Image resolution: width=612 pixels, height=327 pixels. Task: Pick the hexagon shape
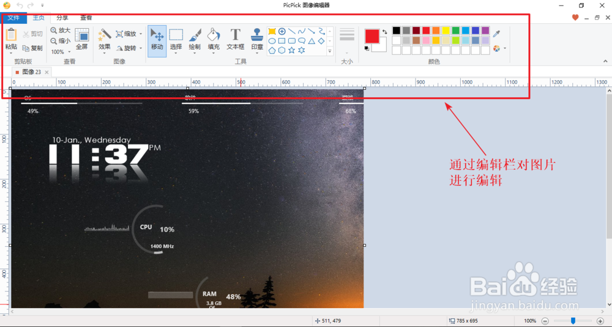[282, 50]
